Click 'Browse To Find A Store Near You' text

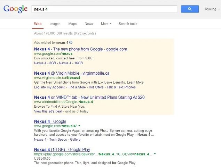(59, 106)
